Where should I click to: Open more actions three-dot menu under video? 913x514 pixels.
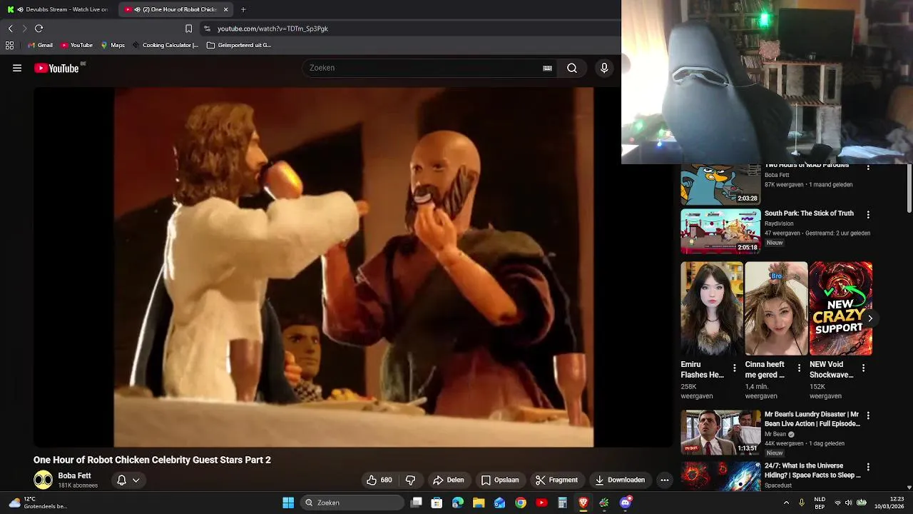coord(665,480)
